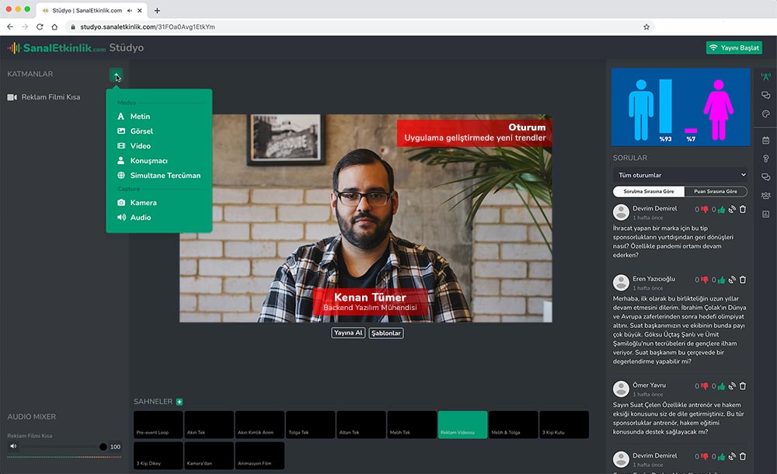This screenshot has width=777, height=474.
Task: Open browser home page icon
Action: pyautogui.click(x=54, y=26)
